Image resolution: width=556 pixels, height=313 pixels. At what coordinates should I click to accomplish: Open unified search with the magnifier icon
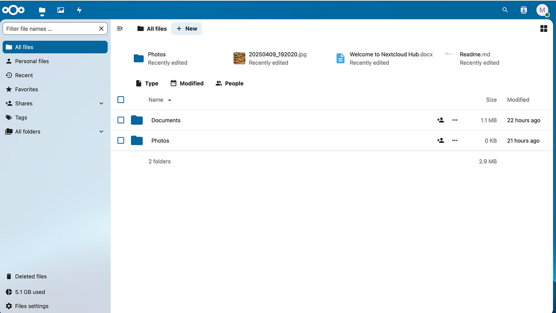[505, 10]
